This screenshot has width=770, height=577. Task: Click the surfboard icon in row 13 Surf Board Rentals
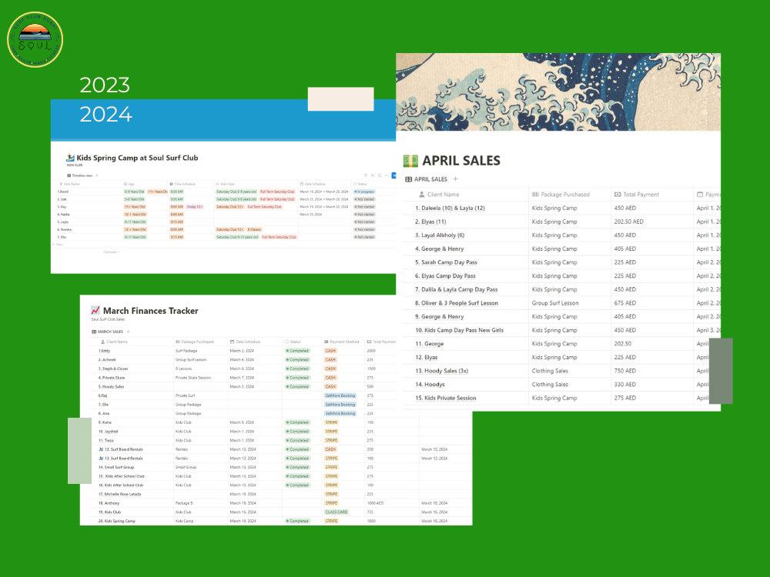point(101,459)
